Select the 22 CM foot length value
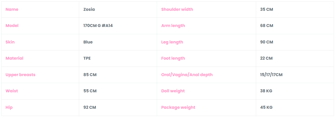This screenshot has height=117, width=335. 266,58
